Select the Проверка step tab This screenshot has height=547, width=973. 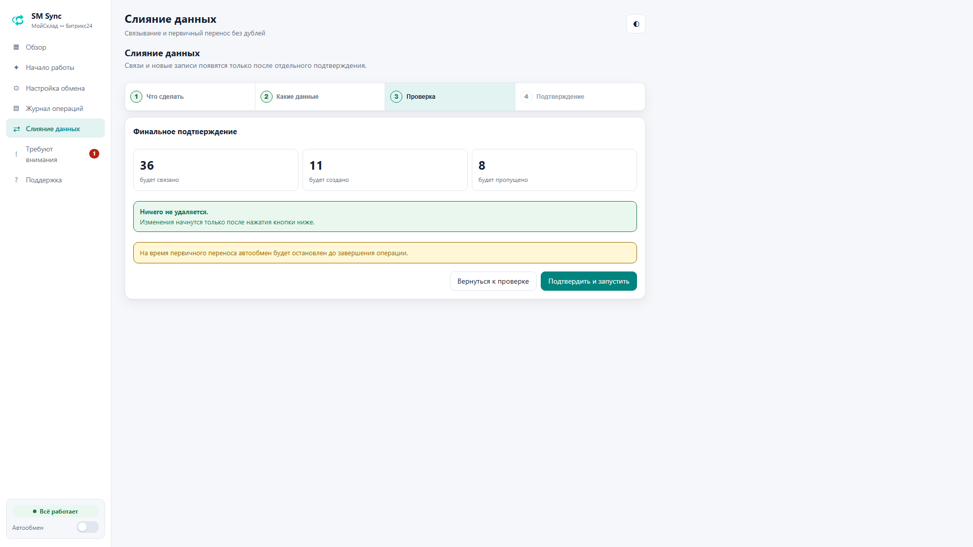point(450,97)
